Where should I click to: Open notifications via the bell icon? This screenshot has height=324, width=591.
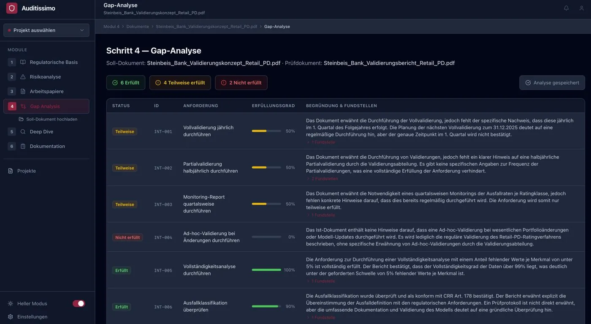566,8
